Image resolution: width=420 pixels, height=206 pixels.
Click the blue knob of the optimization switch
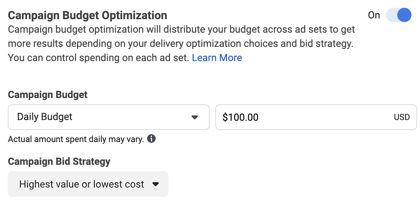pos(404,15)
